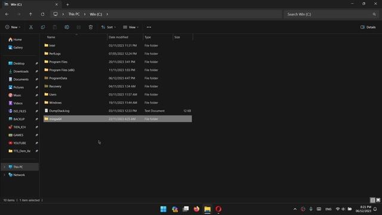Viewport: 382px width, 215px height.
Task: Click the Paste toolbar icon
Action: coord(55,27)
